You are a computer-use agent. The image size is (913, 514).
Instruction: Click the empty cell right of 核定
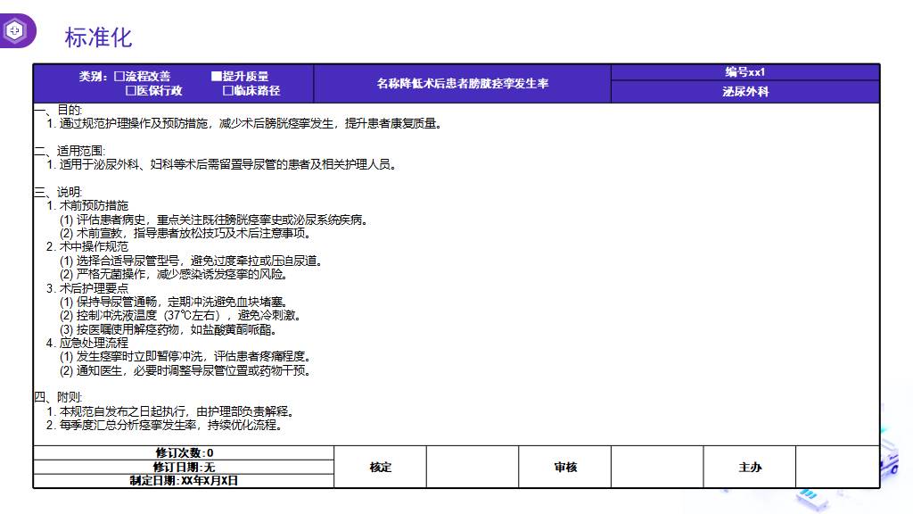pos(472,467)
